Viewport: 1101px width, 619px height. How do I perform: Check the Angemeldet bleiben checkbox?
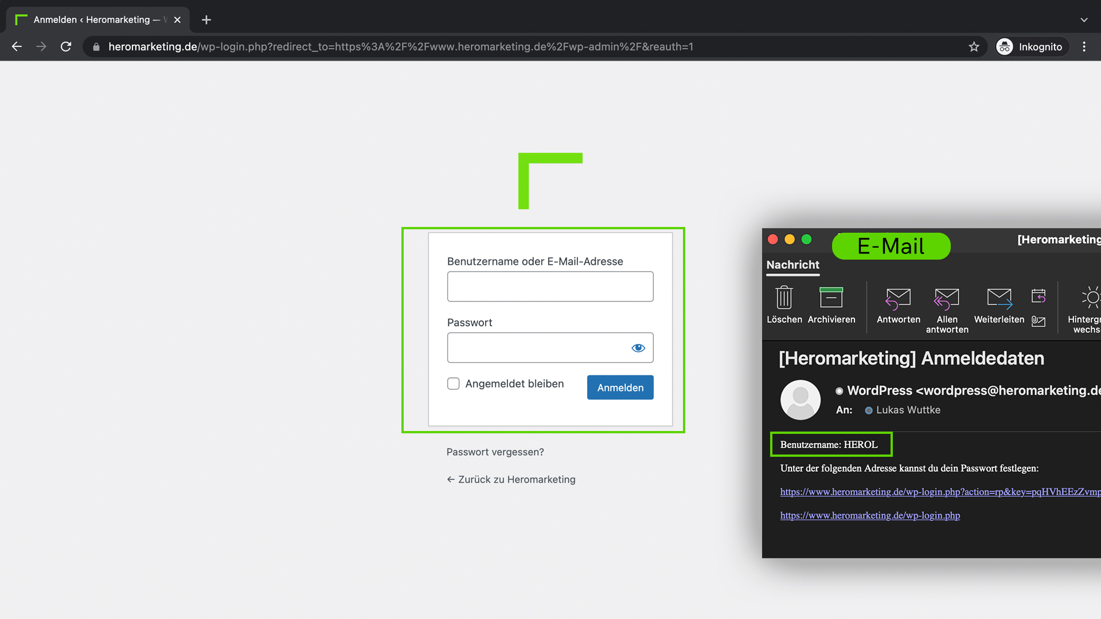(x=453, y=384)
